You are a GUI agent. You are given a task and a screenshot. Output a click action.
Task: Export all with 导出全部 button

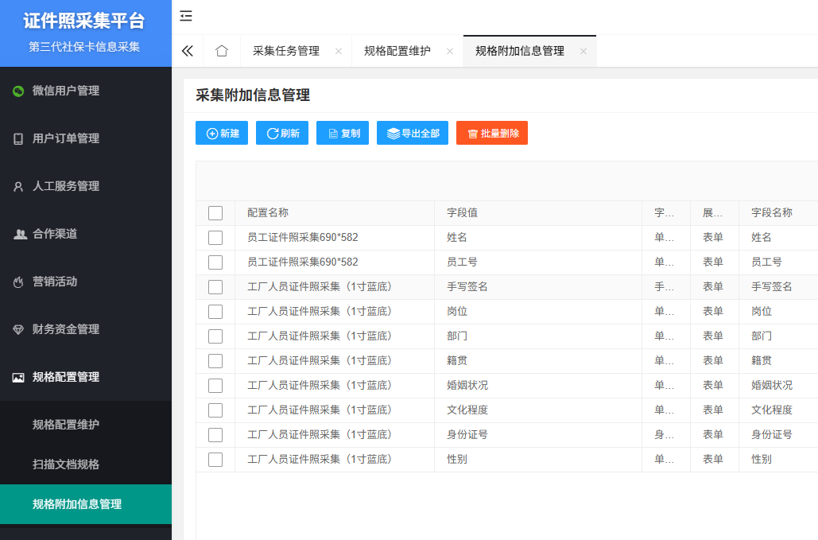click(413, 134)
